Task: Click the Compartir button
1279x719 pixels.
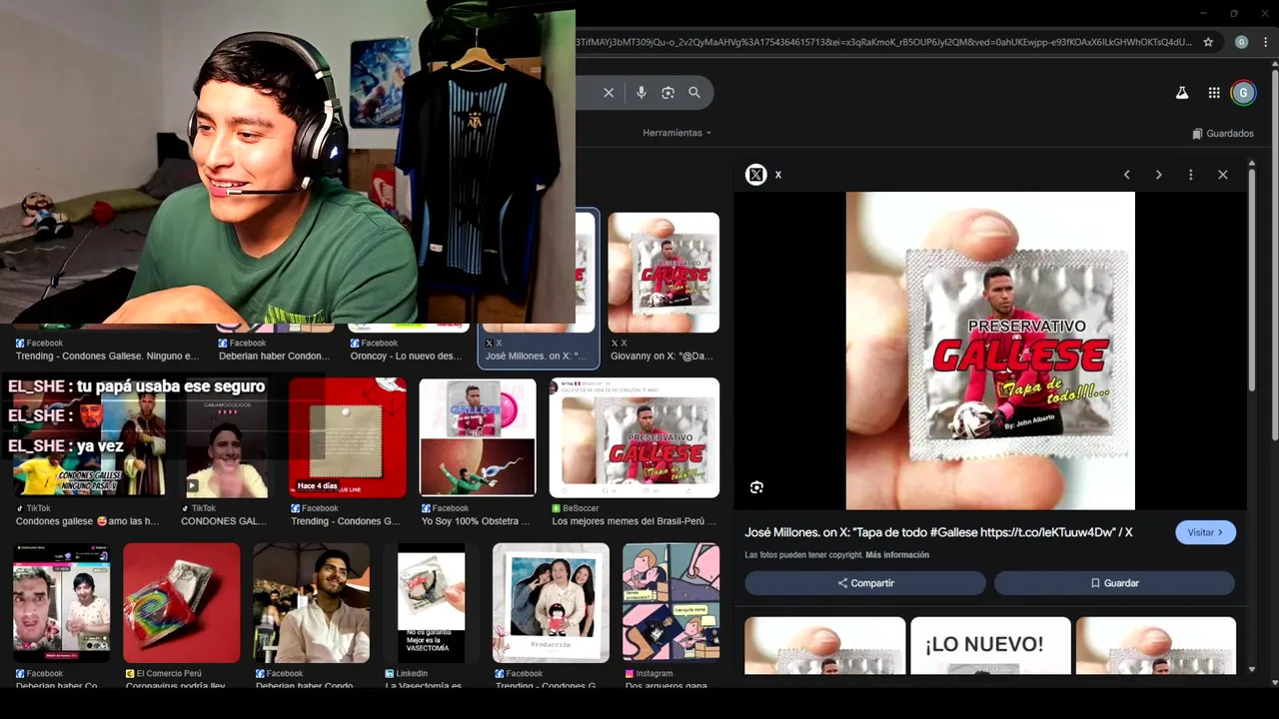Action: pos(865,583)
